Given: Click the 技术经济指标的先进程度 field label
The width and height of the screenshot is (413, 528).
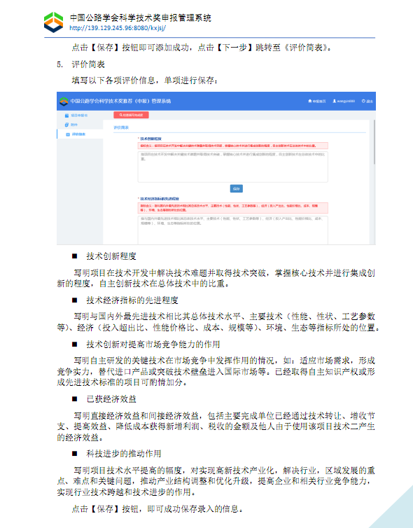Looking at the screenshot, I should click(x=158, y=199).
